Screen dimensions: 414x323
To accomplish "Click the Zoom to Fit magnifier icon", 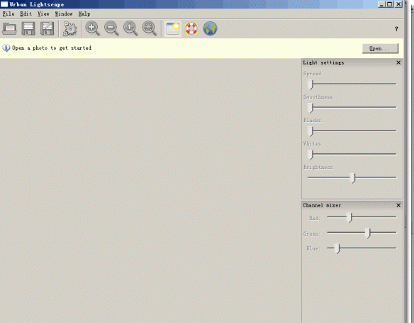I will [150, 28].
